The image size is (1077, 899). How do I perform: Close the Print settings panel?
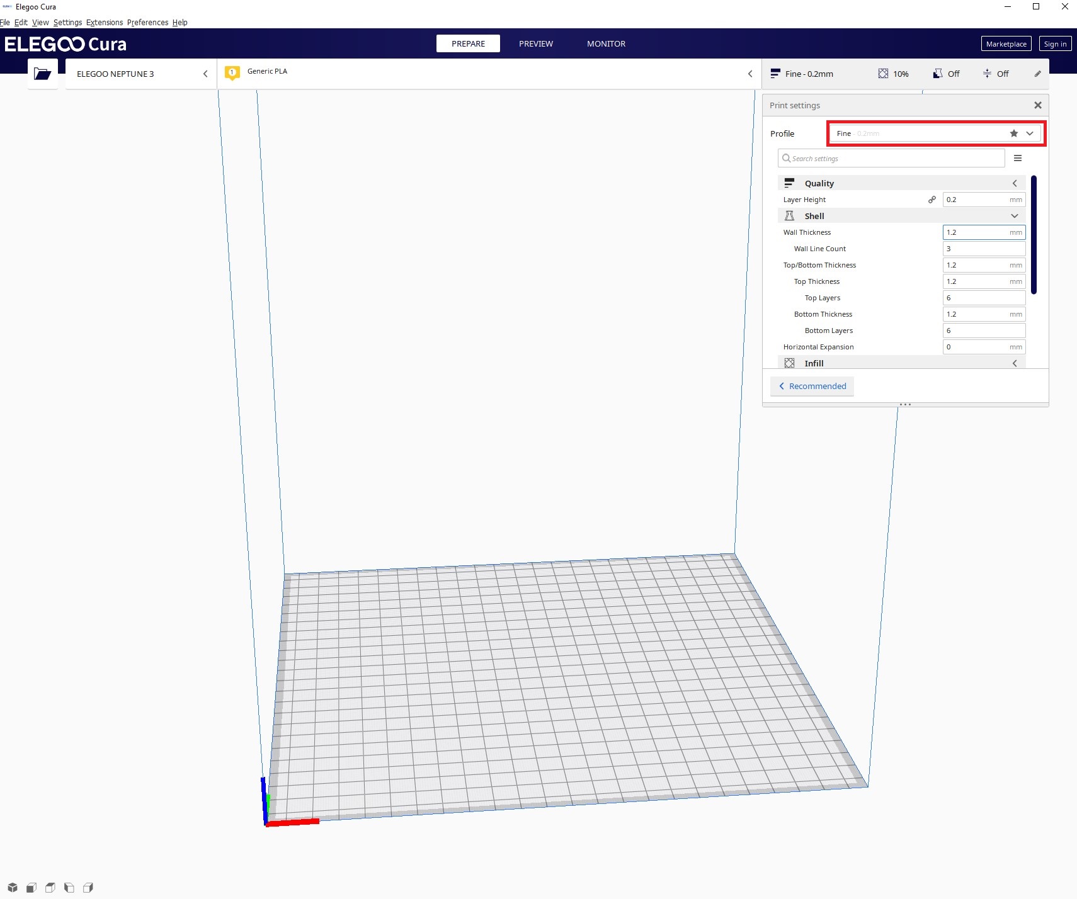coord(1038,105)
